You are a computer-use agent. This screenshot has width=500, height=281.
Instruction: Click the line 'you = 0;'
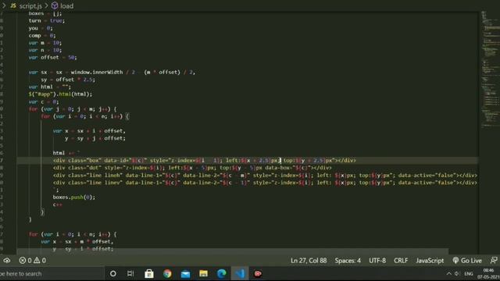[41, 28]
